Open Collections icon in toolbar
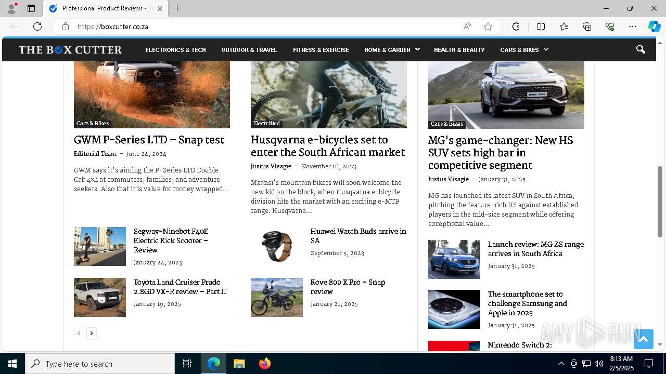Image resolution: width=666 pixels, height=374 pixels. tap(587, 26)
